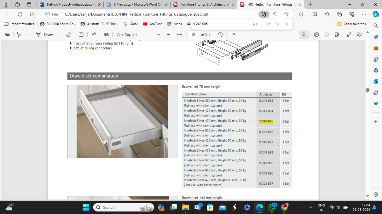Open the tabs actions menu button
This screenshot has width=382, height=214.
pyautogui.click(x=29, y=4)
